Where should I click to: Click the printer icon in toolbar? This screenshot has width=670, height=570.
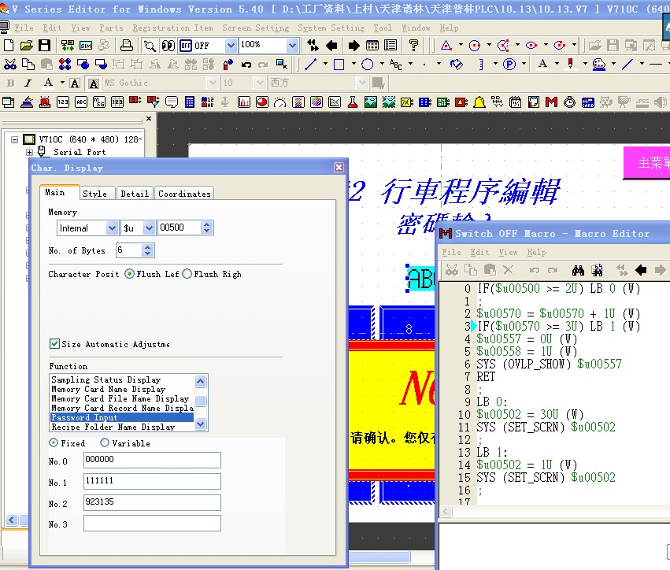(126, 46)
